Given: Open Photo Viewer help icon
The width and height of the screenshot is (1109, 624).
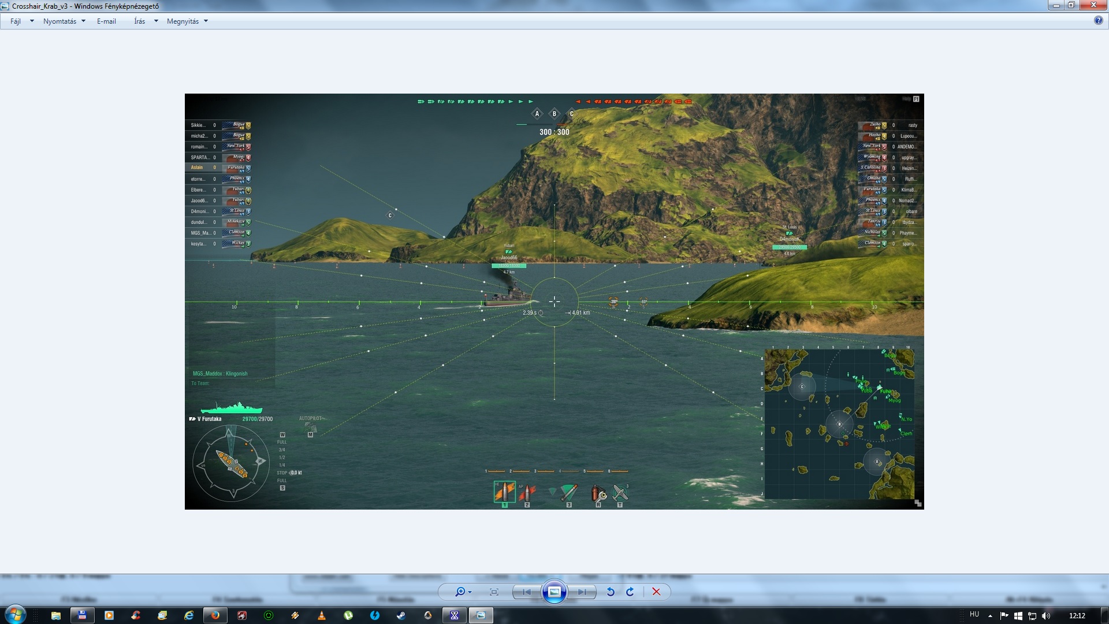Looking at the screenshot, I should coord(1098,21).
